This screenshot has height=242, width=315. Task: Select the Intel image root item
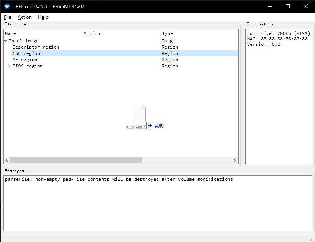pyautogui.click(x=24, y=41)
